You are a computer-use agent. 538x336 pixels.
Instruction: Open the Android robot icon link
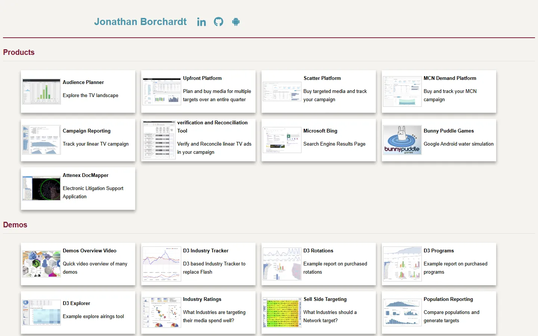236,22
